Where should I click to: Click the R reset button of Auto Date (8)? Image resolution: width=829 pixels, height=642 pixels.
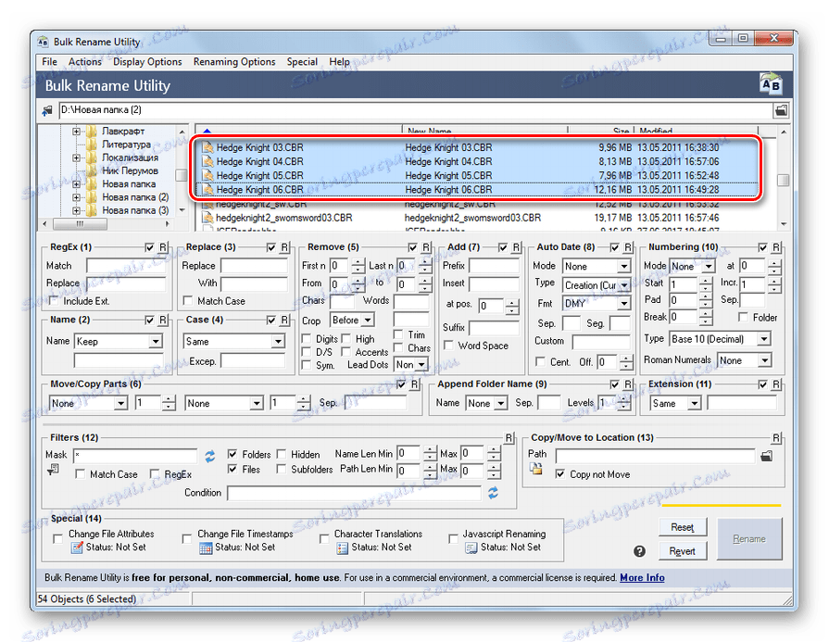[628, 247]
